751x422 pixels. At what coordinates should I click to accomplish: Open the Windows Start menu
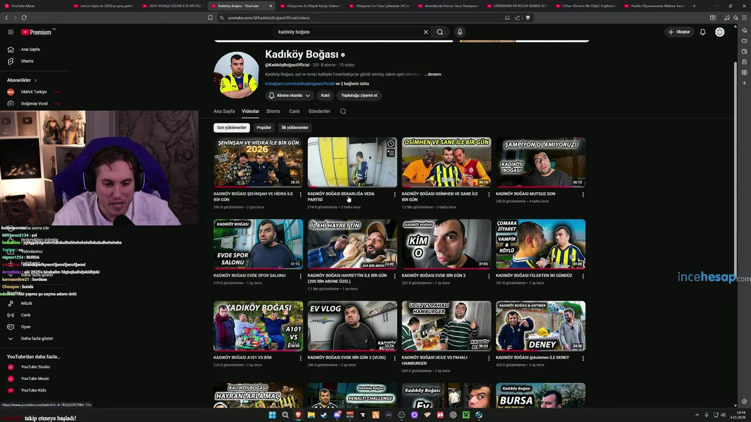coord(272,415)
